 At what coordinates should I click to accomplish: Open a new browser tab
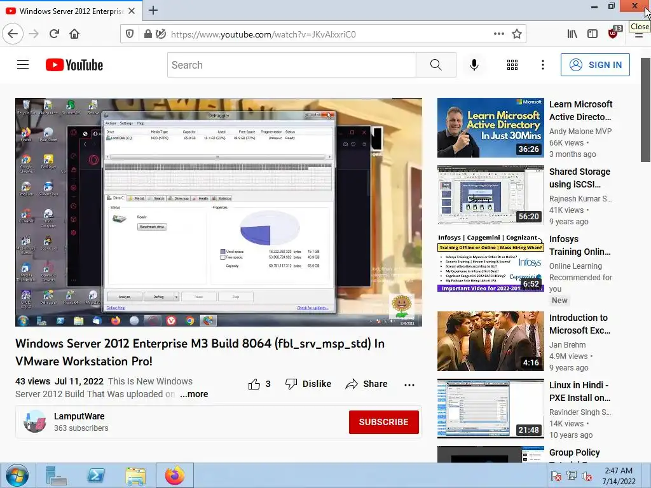(153, 10)
